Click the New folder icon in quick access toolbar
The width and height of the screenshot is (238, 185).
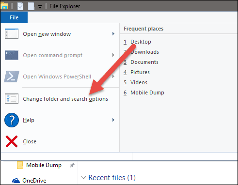tap(31, 6)
